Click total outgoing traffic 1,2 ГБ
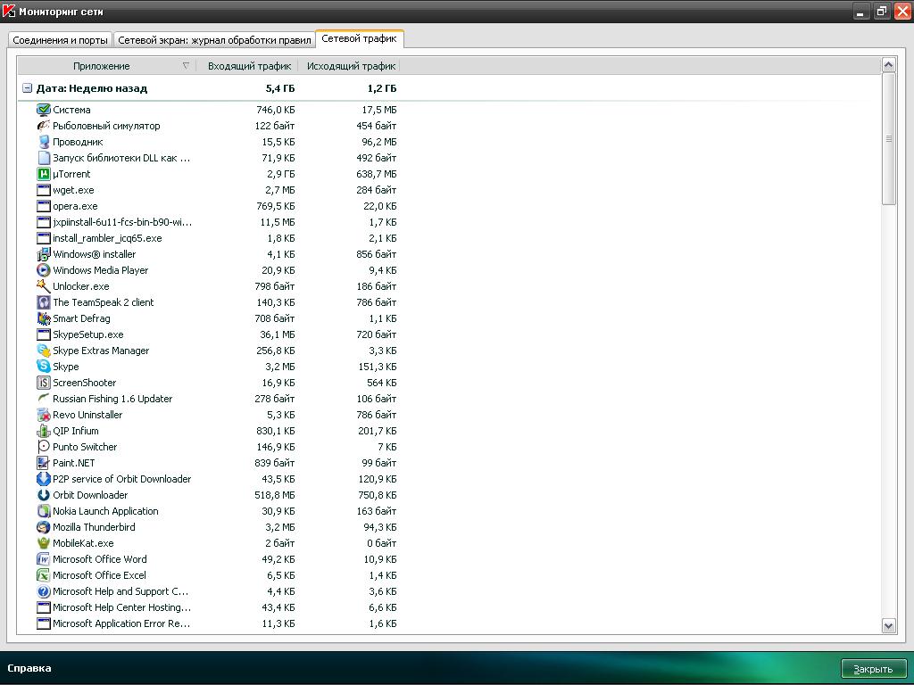914x685 pixels. (382, 88)
